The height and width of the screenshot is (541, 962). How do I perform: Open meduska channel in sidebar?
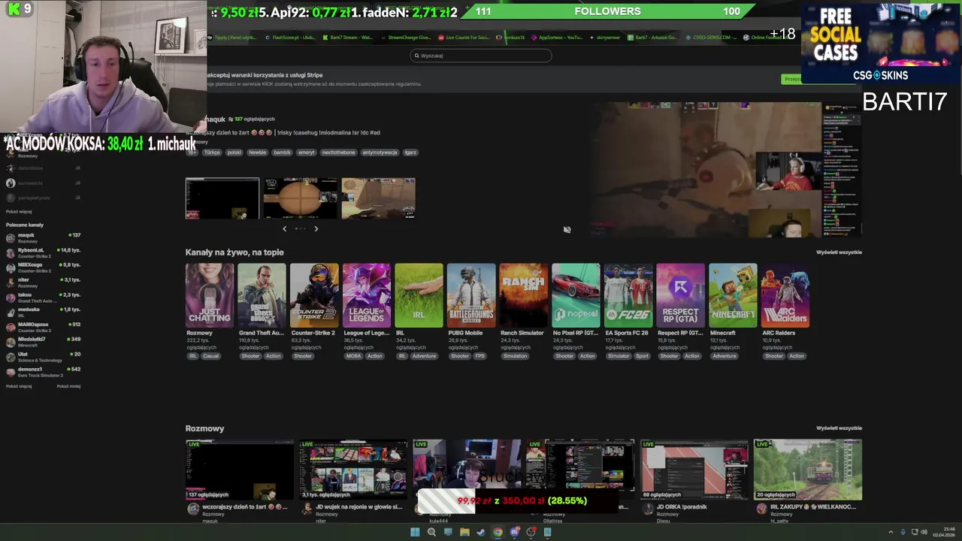pos(44,312)
